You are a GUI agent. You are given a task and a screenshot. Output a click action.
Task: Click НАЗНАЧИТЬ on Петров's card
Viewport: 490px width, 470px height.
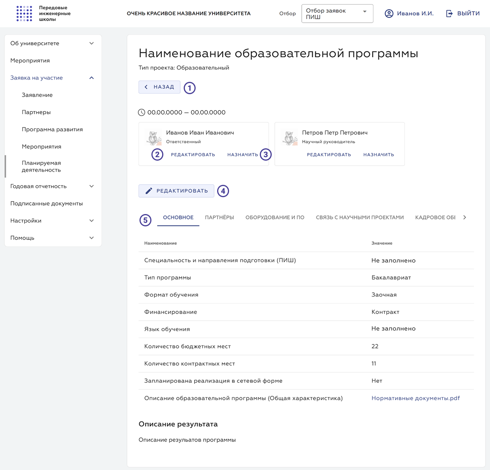pos(379,155)
